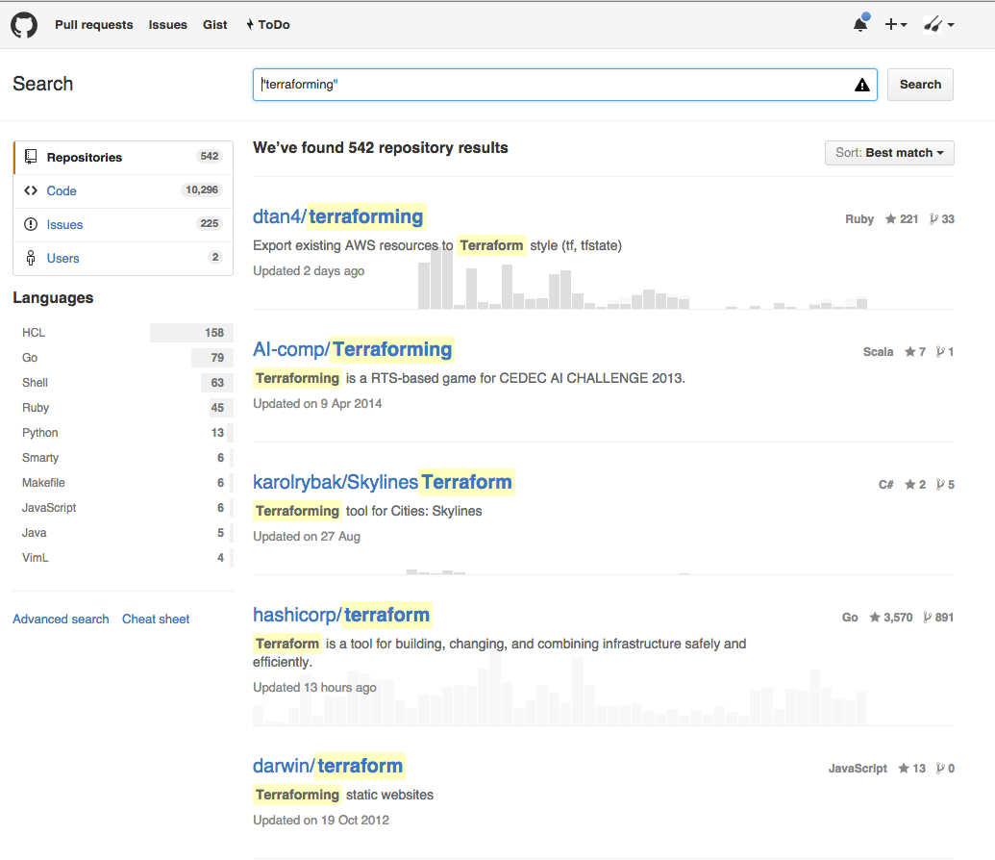Click the Ruby language label on dtan4 result

coord(859,219)
